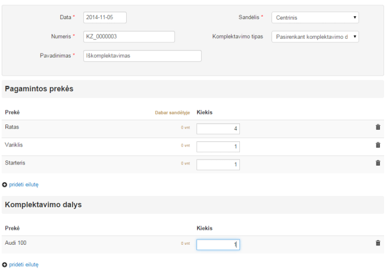Click the Pavadinimas field Iškomplektavimas
The image size is (387, 271).
tap(142, 56)
